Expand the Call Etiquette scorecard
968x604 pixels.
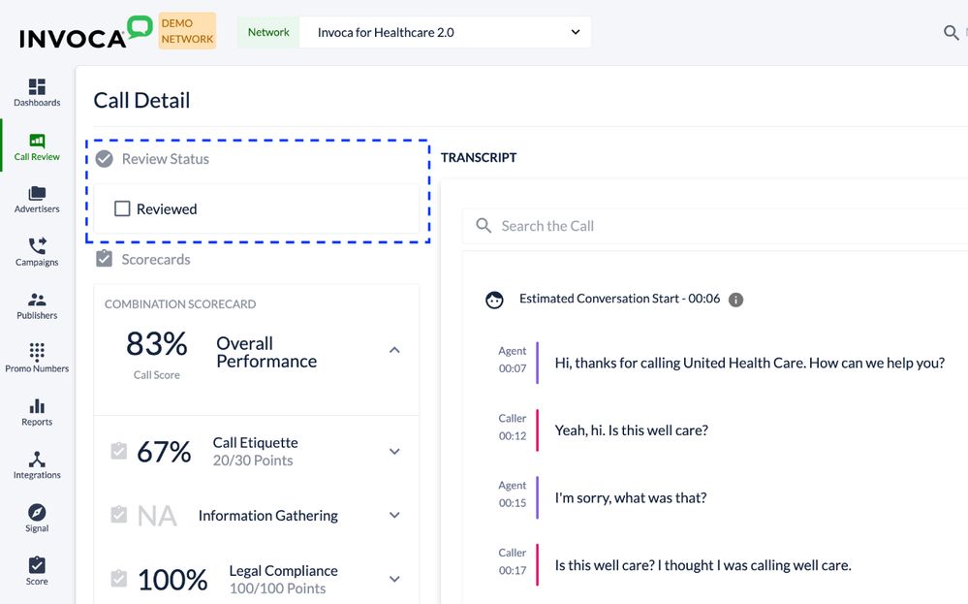(394, 452)
